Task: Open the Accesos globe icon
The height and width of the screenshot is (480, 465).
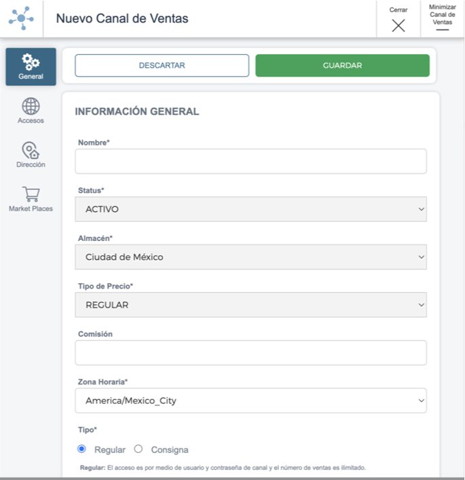Action: coord(31,106)
